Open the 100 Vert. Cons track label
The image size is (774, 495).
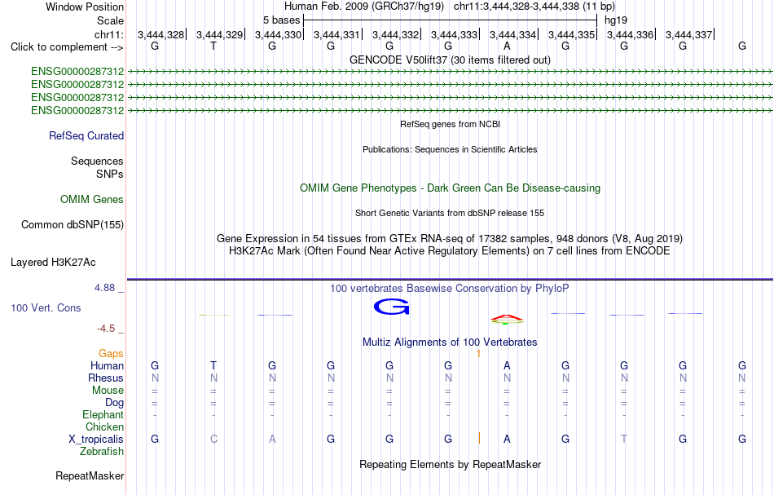[46, 307]
